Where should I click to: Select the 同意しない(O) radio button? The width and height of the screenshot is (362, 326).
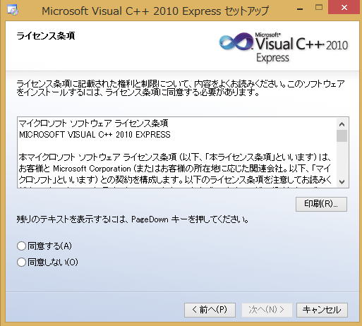point(21,262)
